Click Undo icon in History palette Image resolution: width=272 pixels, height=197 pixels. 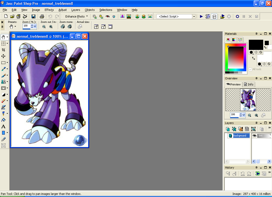point(243,173)
